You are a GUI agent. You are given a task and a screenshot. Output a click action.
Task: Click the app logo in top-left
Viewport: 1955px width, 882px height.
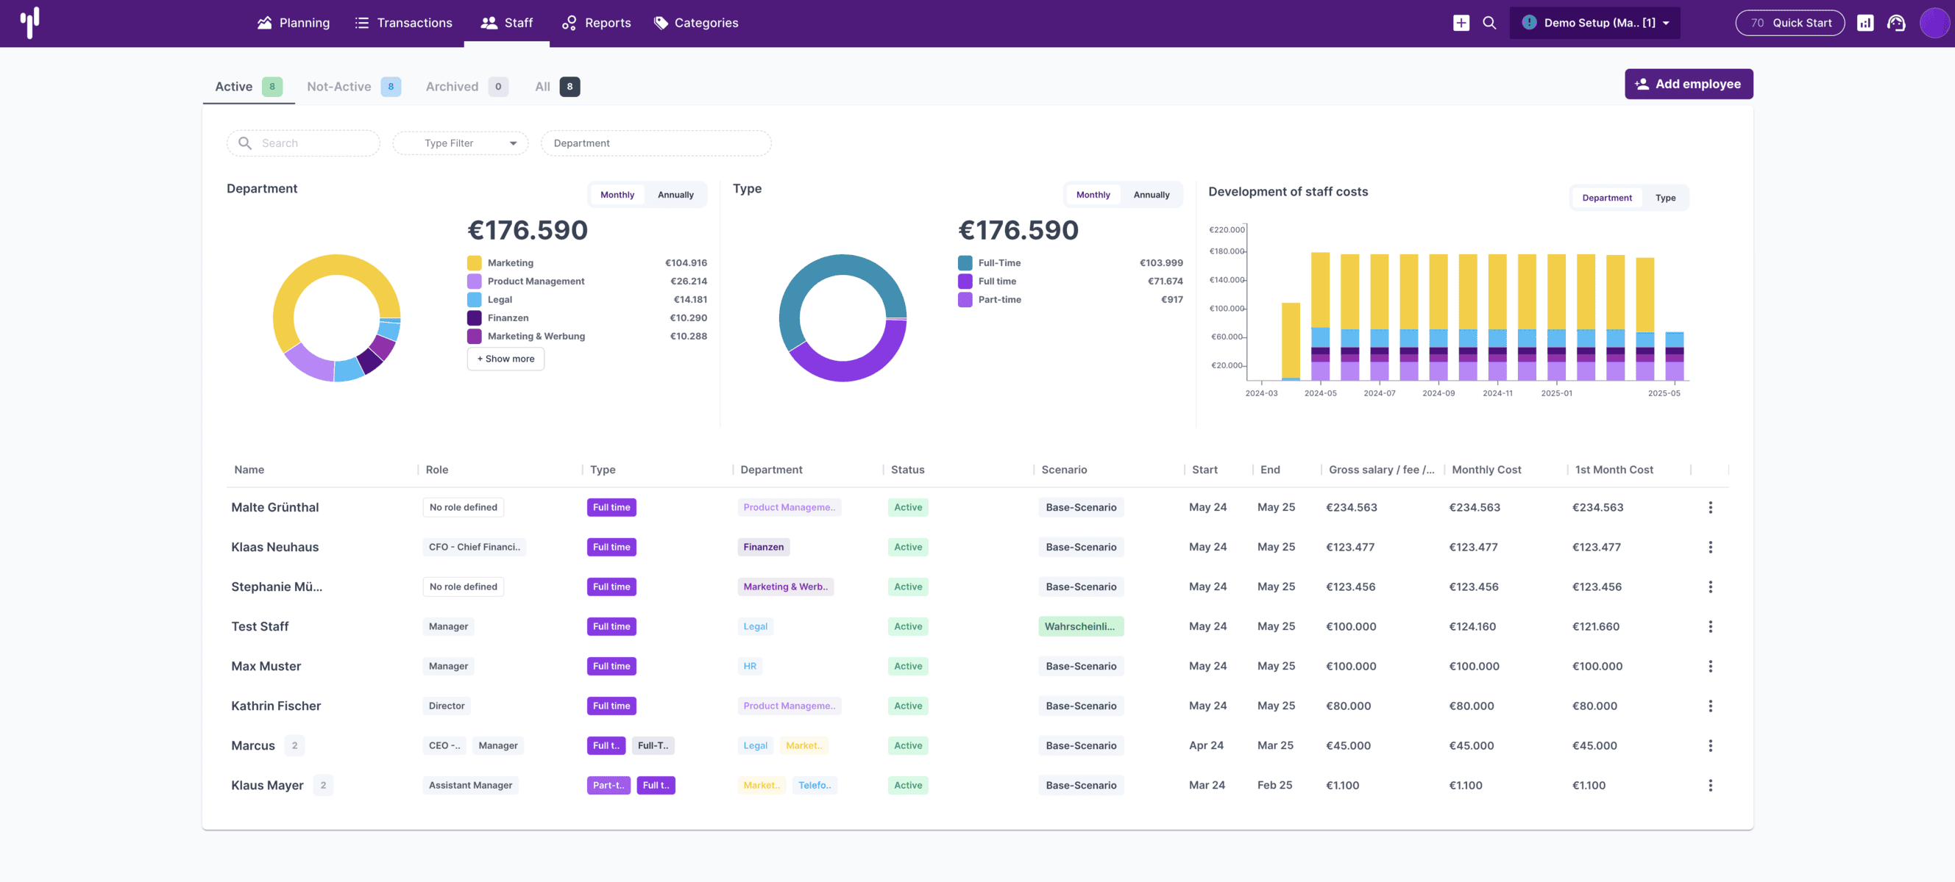pos(30,23)
